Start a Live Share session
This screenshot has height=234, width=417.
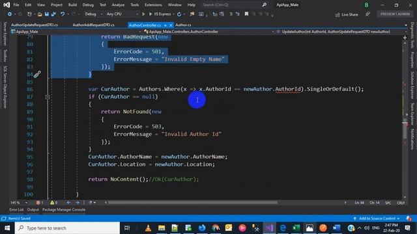(x=347, y=14)
